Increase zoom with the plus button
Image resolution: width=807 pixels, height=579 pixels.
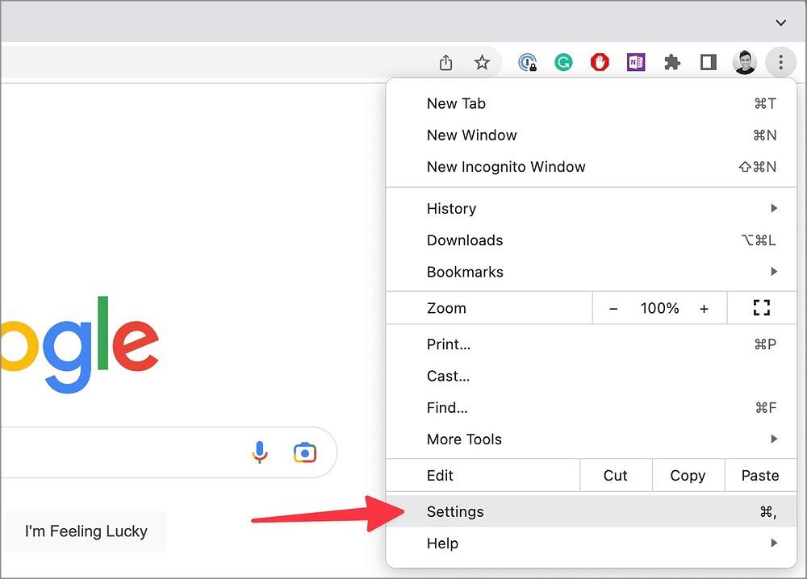coord(704,309)
